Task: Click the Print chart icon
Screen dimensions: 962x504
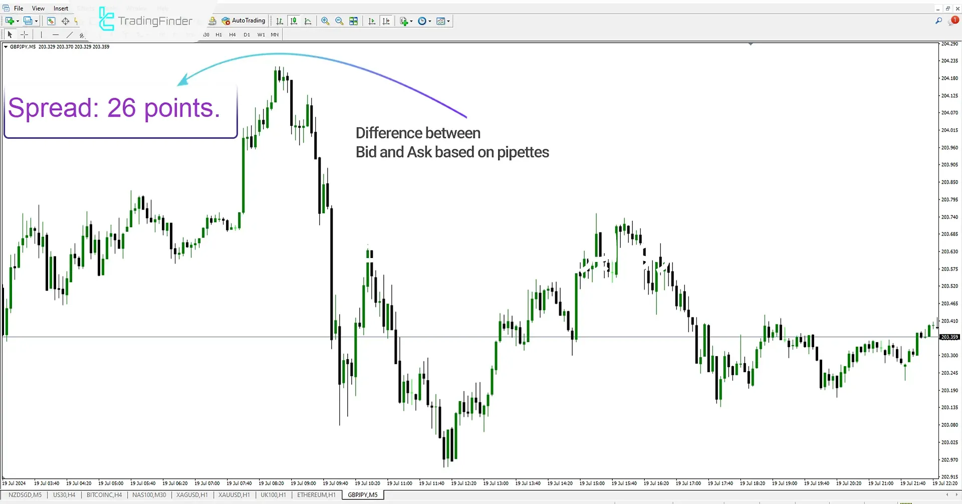Action: click(x=212, y=21)
